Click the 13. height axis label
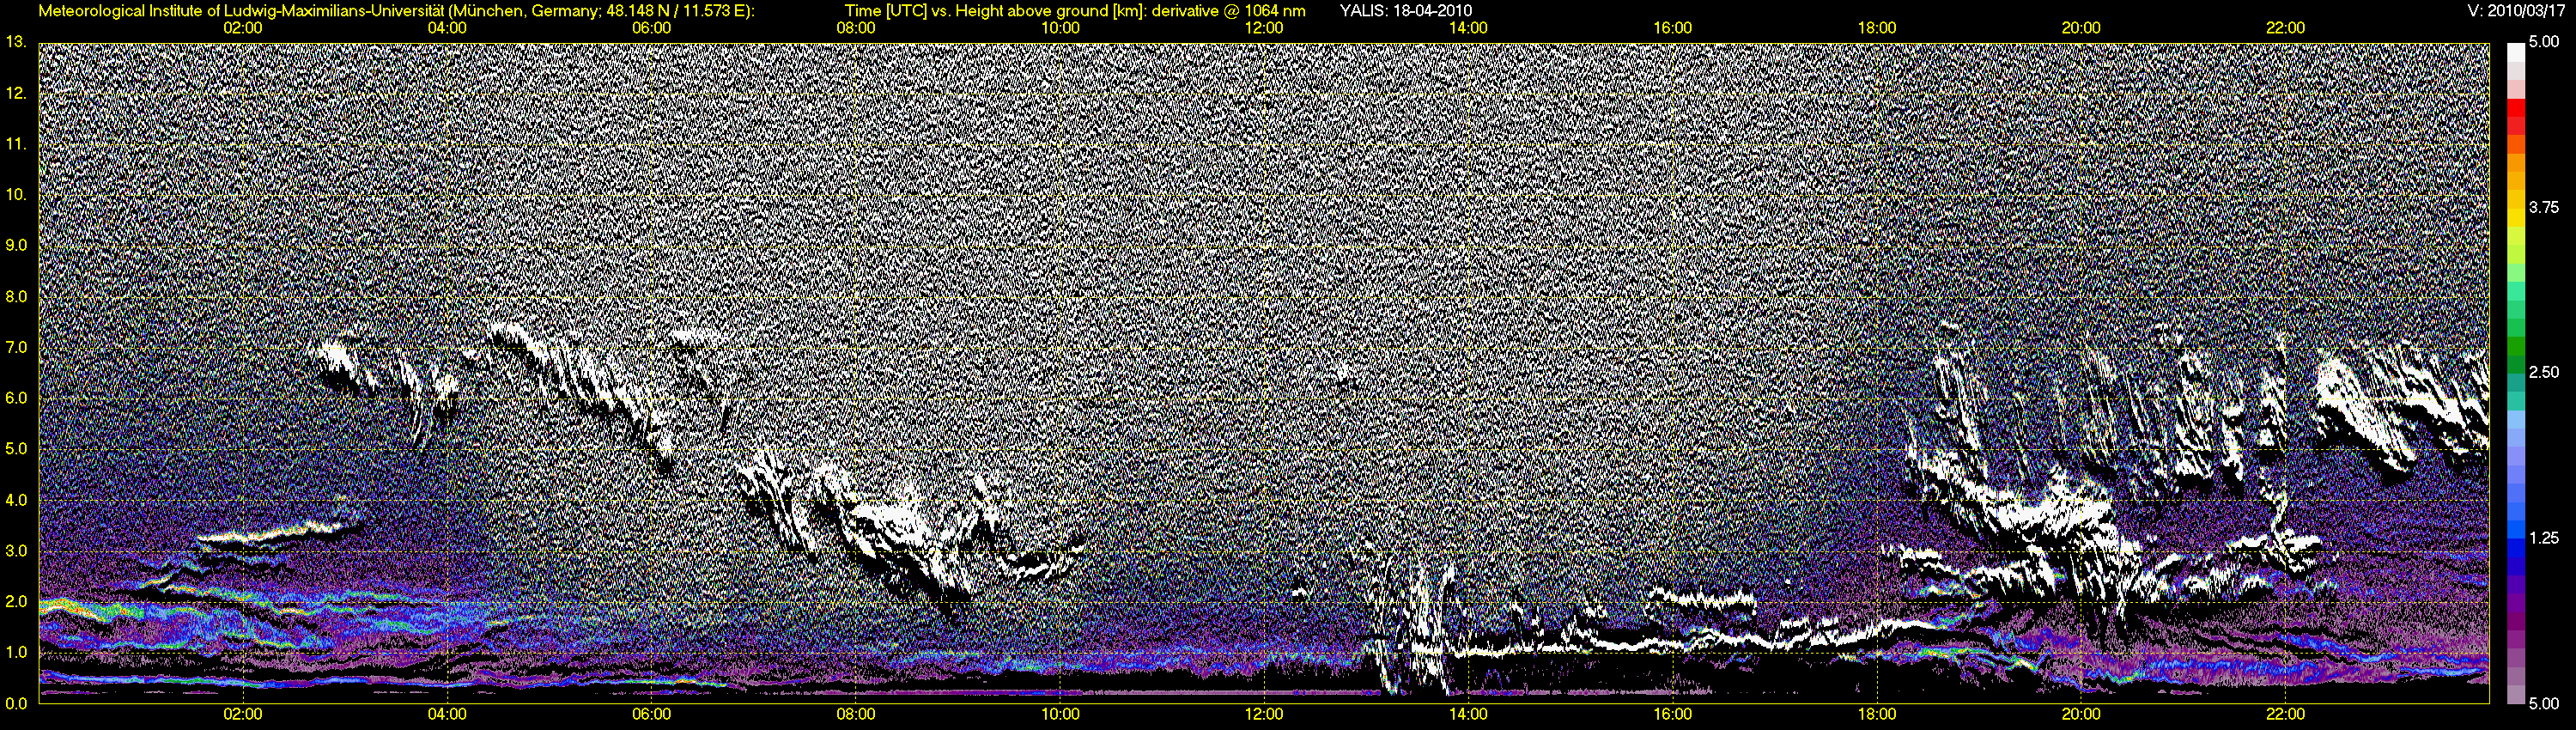Image resolution: width=2576 pixels, height=730 pixels. coord(16,42)
